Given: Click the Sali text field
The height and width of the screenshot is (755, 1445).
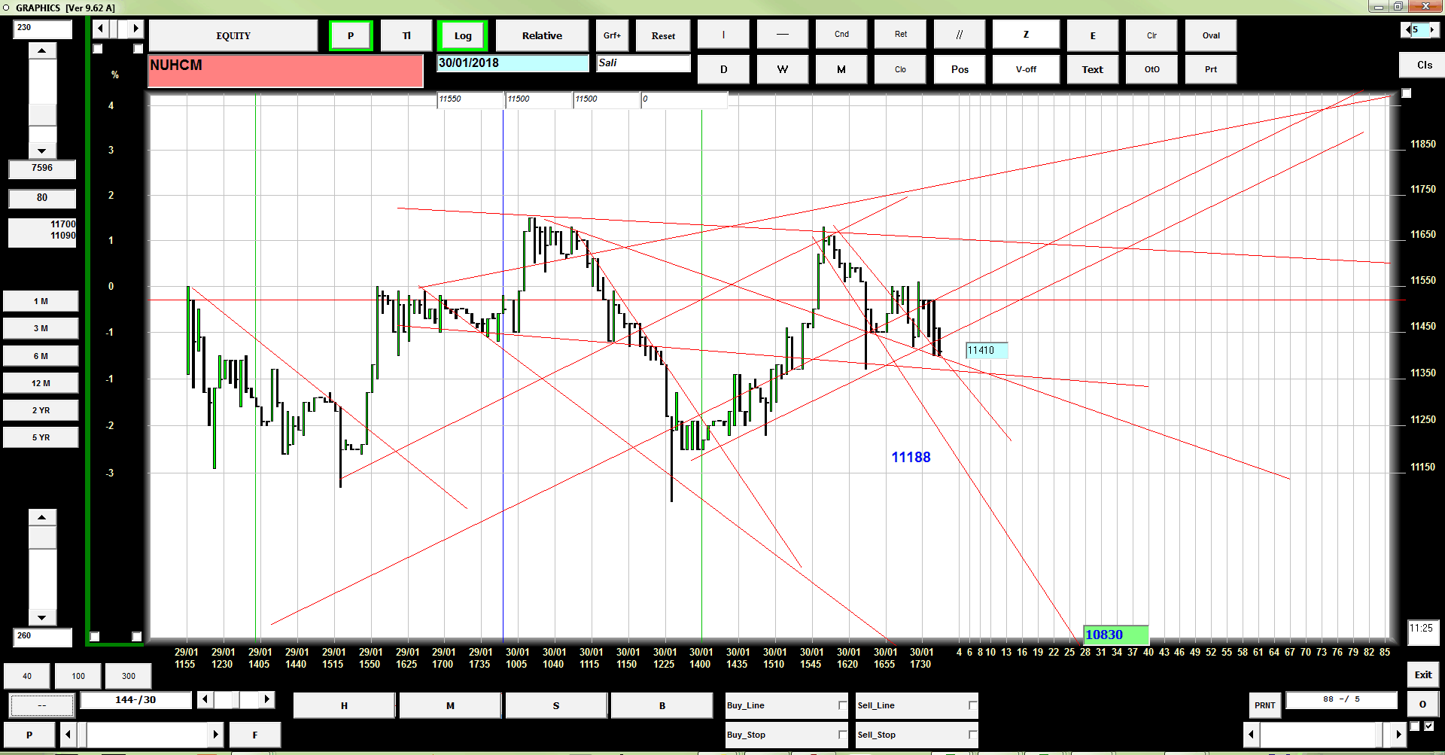Looking at the screenshot, I should point(643,63).
